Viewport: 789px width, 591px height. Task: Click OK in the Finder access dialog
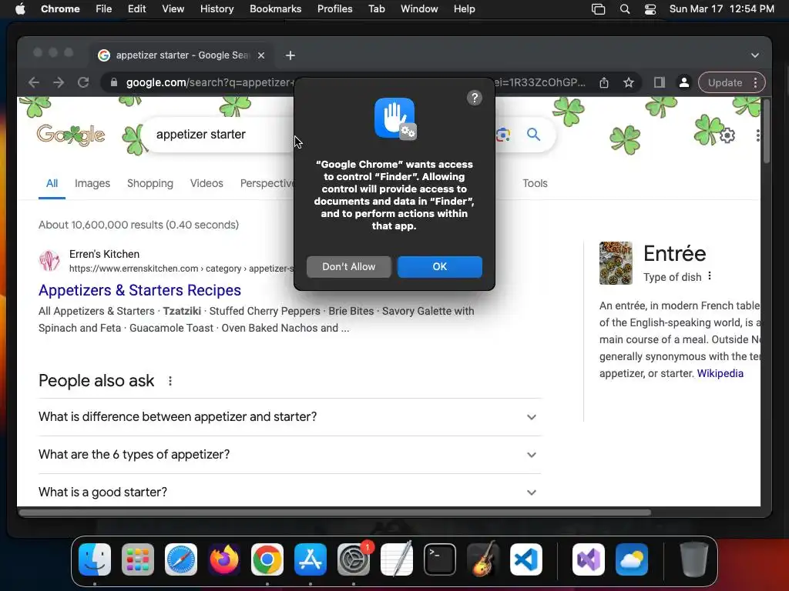pos(440,266)
